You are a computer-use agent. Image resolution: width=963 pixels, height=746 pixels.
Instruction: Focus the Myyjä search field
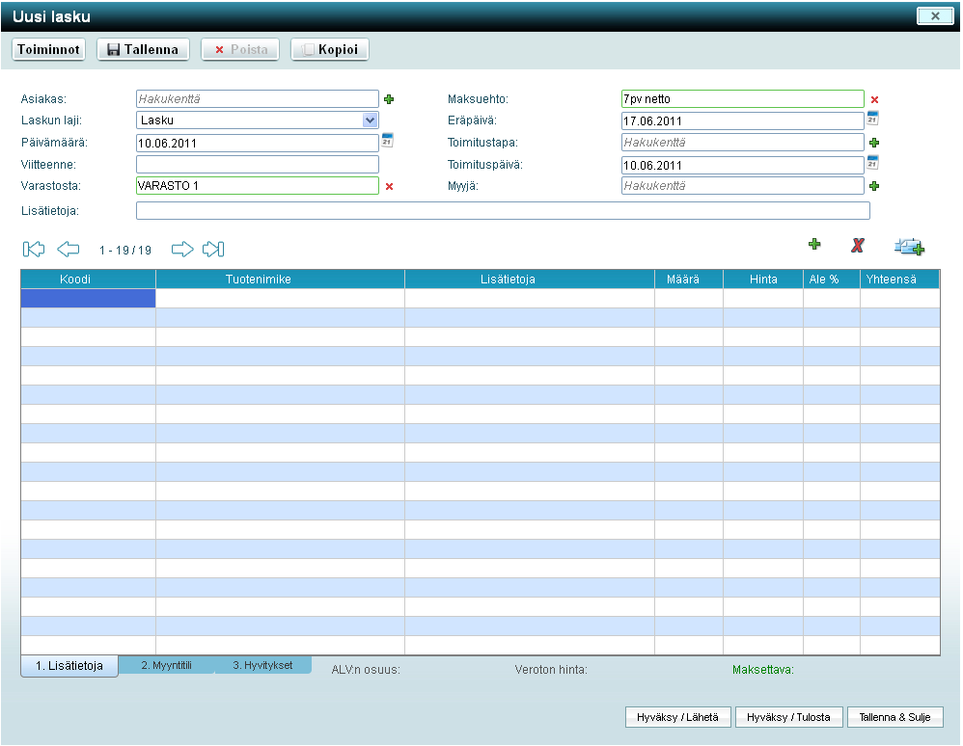743,186
